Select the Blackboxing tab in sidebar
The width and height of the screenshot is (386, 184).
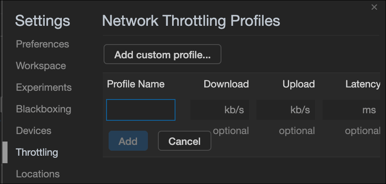click(43, 109)
